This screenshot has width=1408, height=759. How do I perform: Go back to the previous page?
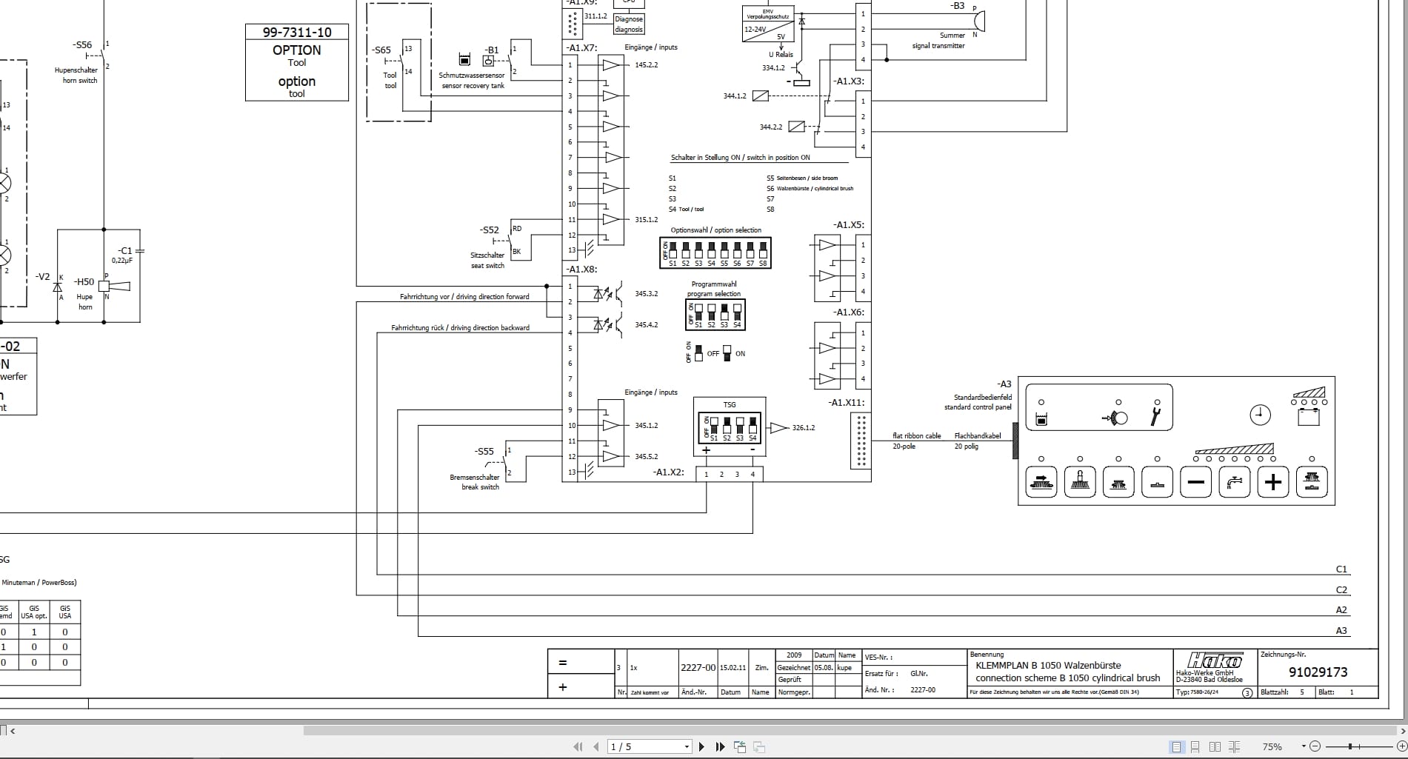click(596, 746)
